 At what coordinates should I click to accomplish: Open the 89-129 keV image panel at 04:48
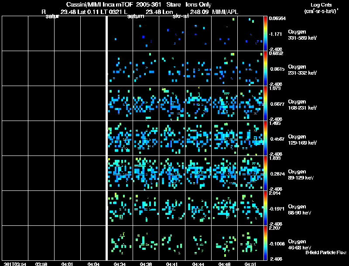click(x=225, y=173)
